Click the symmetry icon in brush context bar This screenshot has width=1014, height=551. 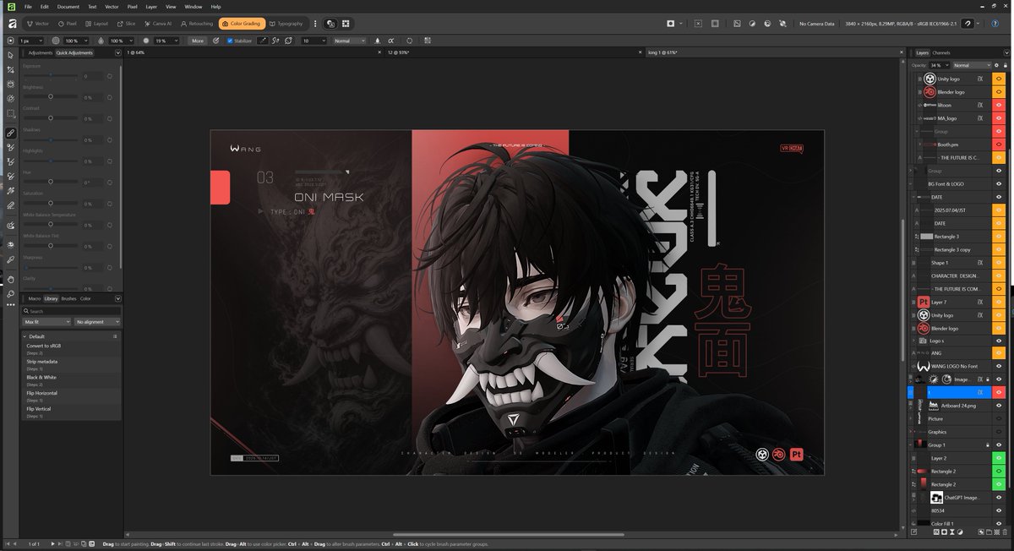410,41
